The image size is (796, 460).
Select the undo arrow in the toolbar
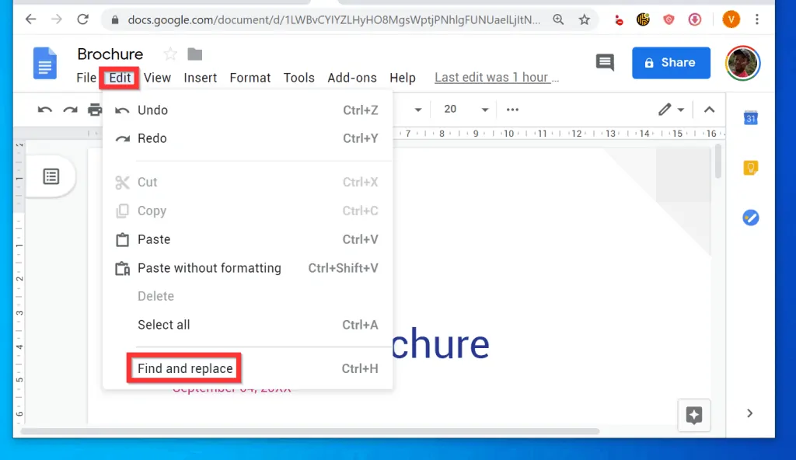click(44, 110)
